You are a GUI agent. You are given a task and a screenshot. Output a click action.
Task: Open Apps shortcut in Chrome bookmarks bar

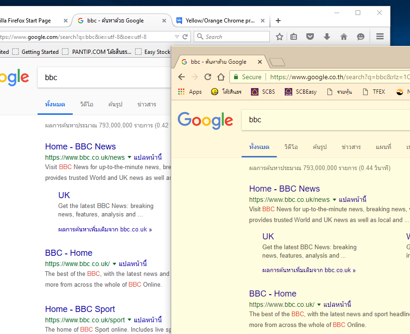tap(190, 92)
